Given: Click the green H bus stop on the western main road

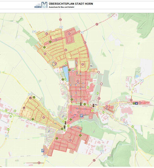Looking at the screenshot, I should point(33,119).
